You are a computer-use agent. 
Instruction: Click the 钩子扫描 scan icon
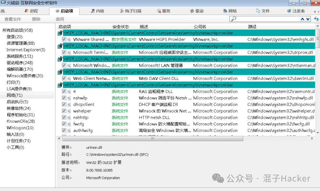click(121, 11)
